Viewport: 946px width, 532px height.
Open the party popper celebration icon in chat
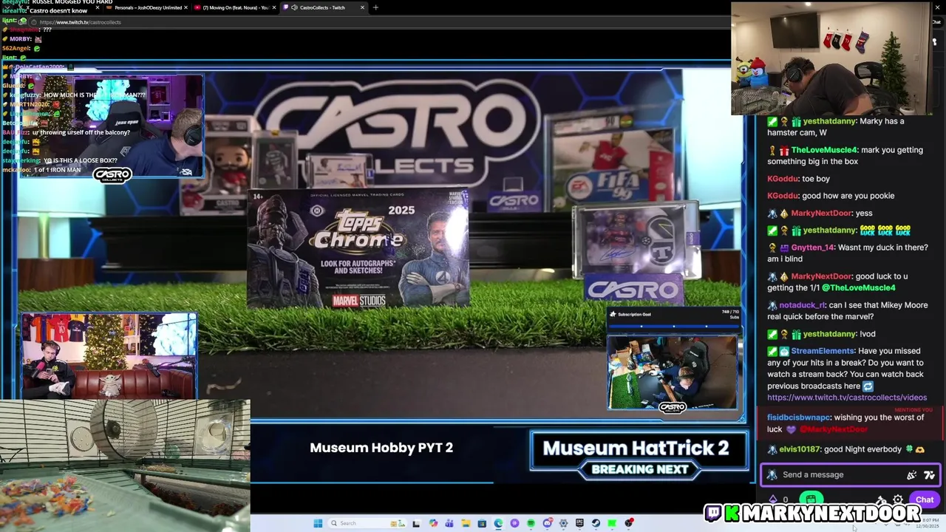pyautogui.click(x=911, y=474)
